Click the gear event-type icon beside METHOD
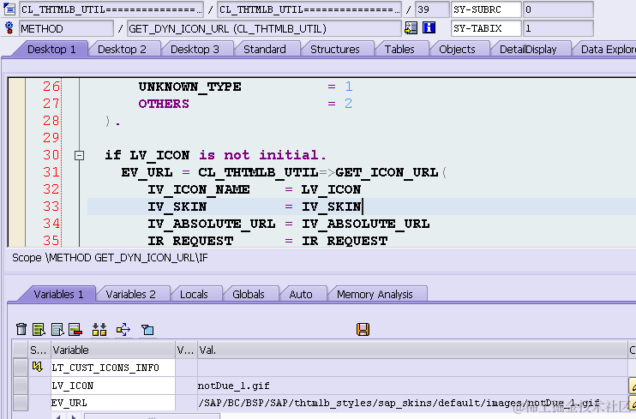 [x=9, y=28]
